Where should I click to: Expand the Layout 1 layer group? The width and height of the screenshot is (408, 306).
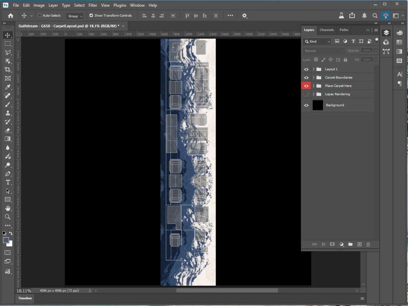coord(313,69)
